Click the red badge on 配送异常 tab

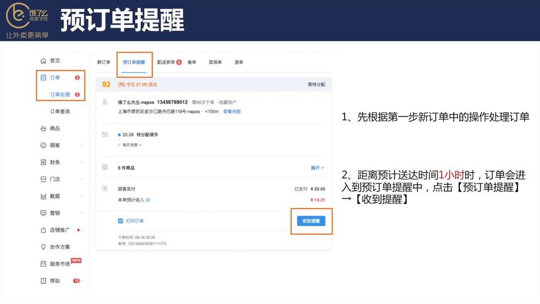(179, 62)
